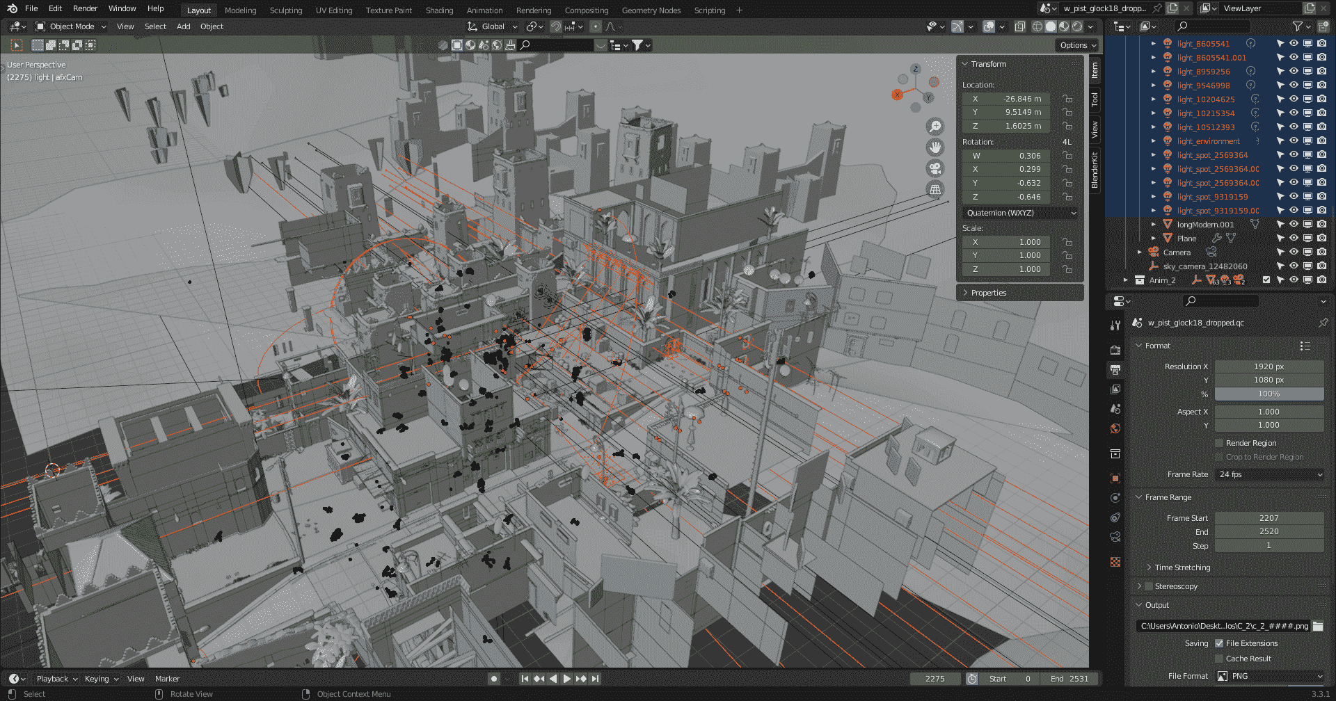This screenshot has height=701, width=1336.
Task: Open the Render properties tab icon
Action: pyautogui.click(x=1115, y=350)
